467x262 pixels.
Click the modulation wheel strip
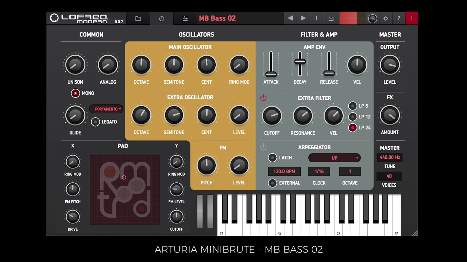[210, 211]
